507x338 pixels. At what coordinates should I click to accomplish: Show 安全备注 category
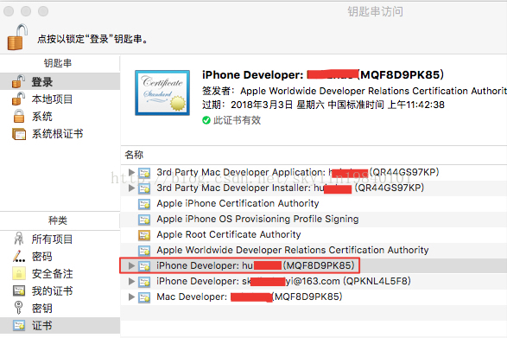click(52, 274)
